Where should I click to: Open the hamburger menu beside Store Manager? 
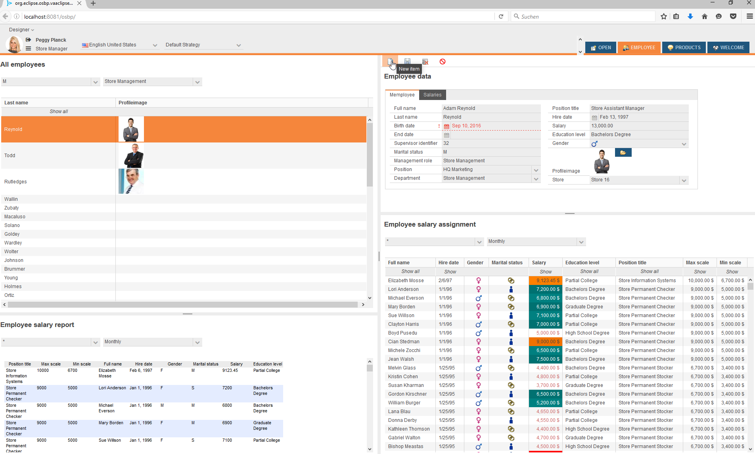point(28,48)
